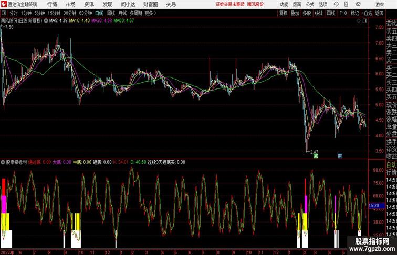This screenshot has height=255, width=397.
Task: Click the 7.58 high price label
Action: [x=9, y=27]
